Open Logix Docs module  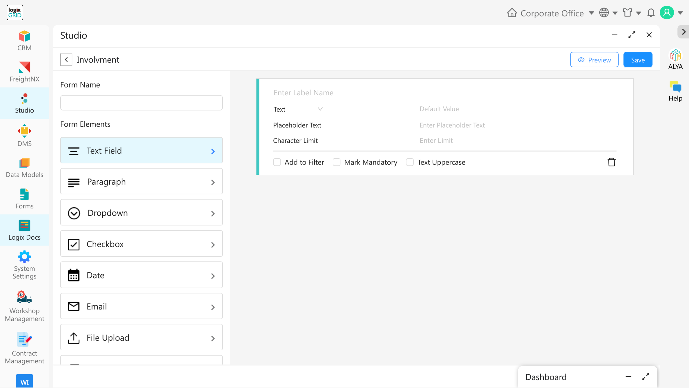pyautogui.click(x=24, y=230)
